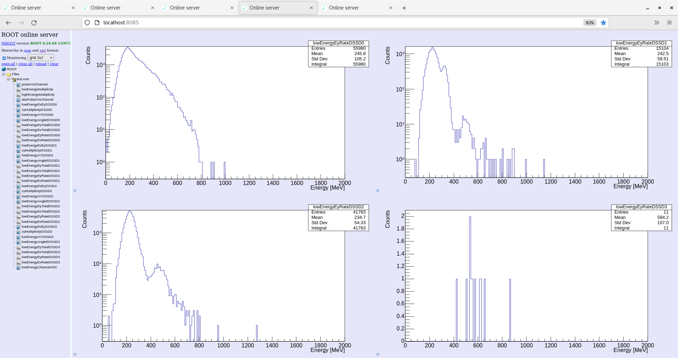Collapse the test.root tree node
The width and height of the screenshot is (678, 358).
[8, 79]
